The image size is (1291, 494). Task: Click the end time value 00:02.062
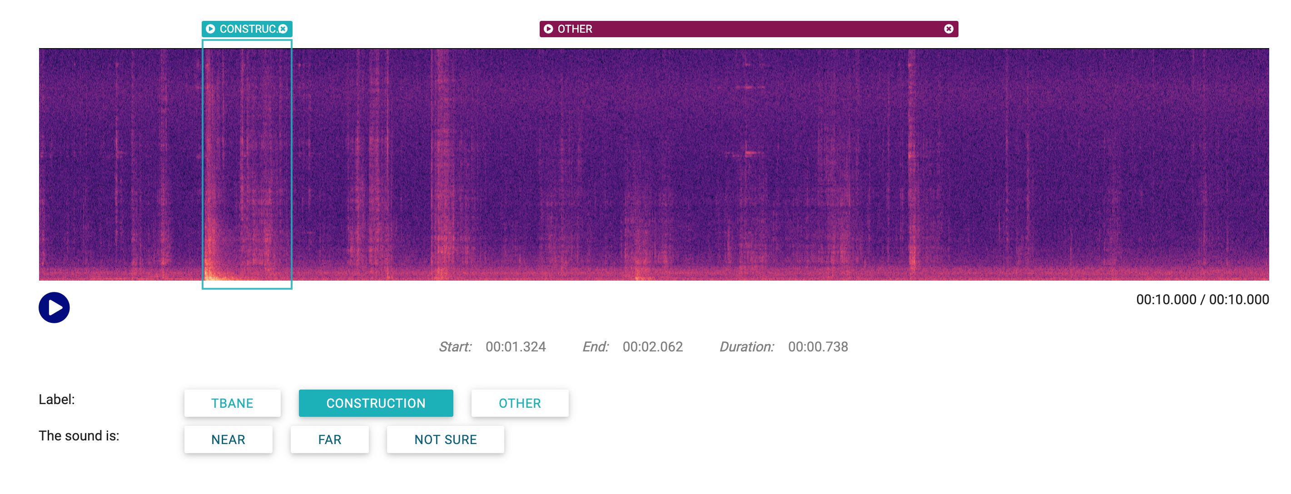pos(652,347)
